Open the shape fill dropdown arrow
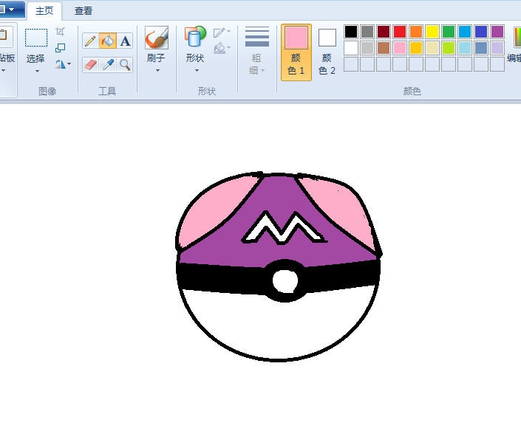521x428 pixels. click(228, 48)
